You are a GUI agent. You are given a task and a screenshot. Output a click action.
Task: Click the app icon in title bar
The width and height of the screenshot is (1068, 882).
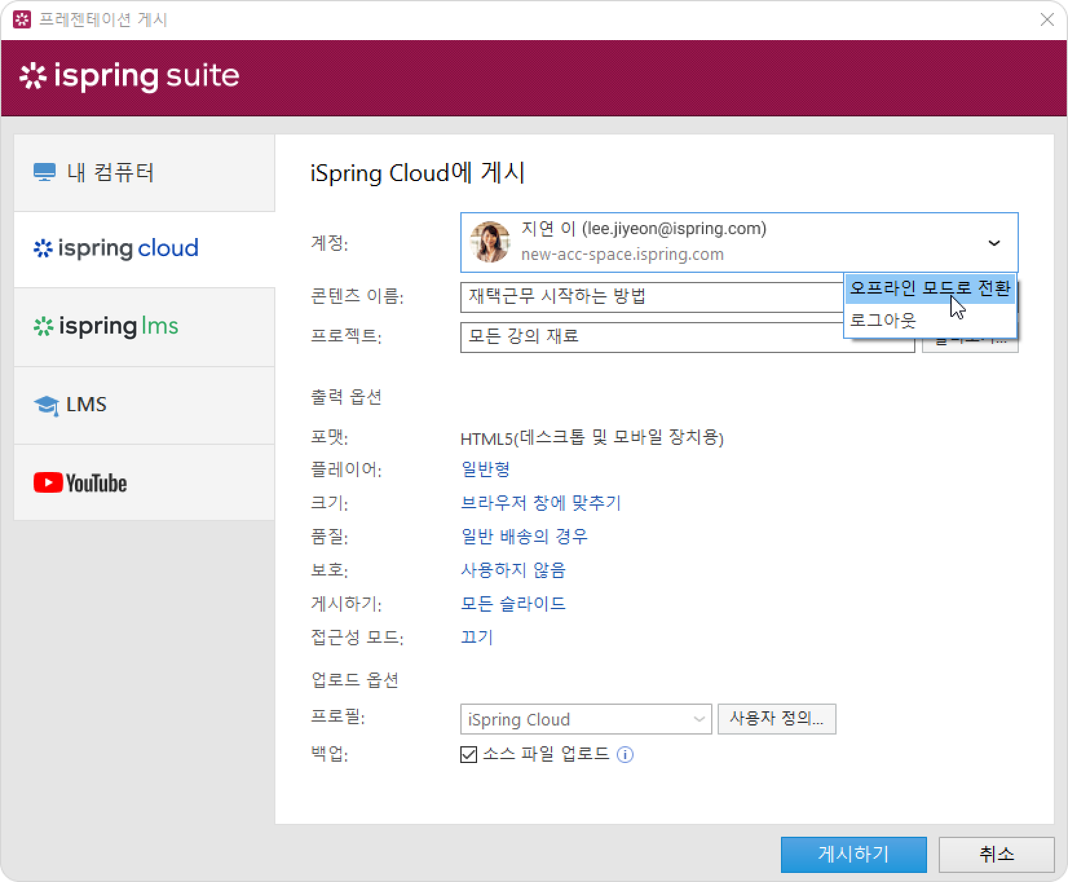(21, 19)
